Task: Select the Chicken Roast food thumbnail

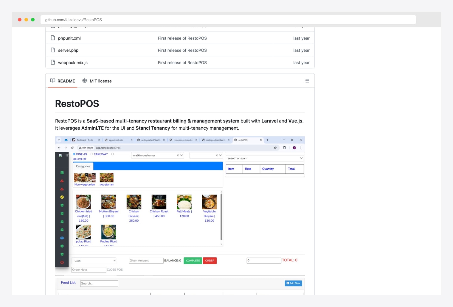Action: tap(159, 202)
